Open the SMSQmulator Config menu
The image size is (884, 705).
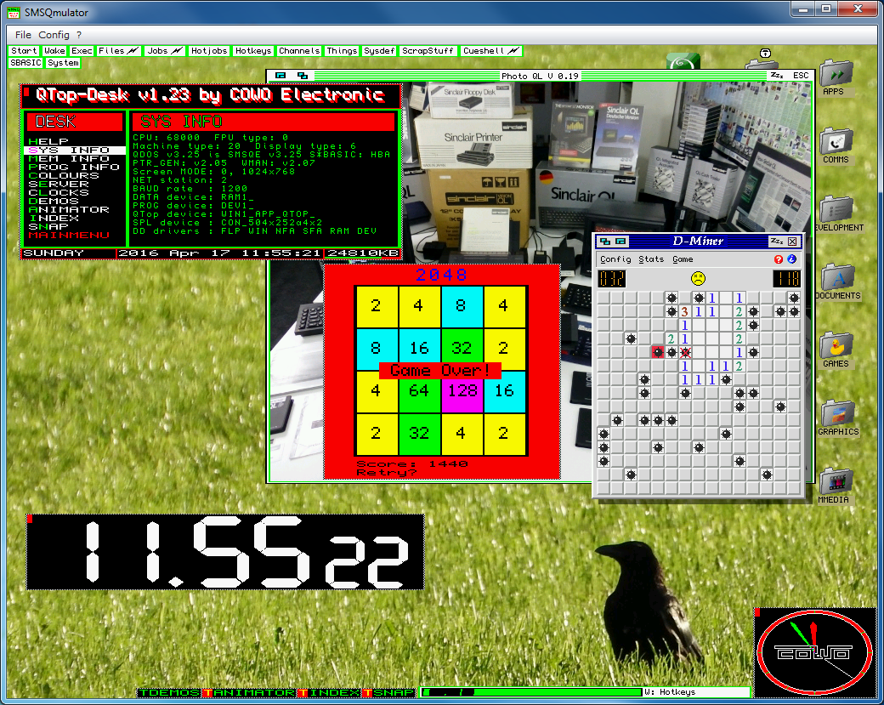pos(54,35)
